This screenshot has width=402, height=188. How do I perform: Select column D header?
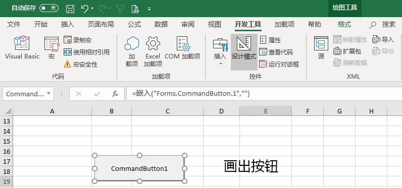pos(222,111)
